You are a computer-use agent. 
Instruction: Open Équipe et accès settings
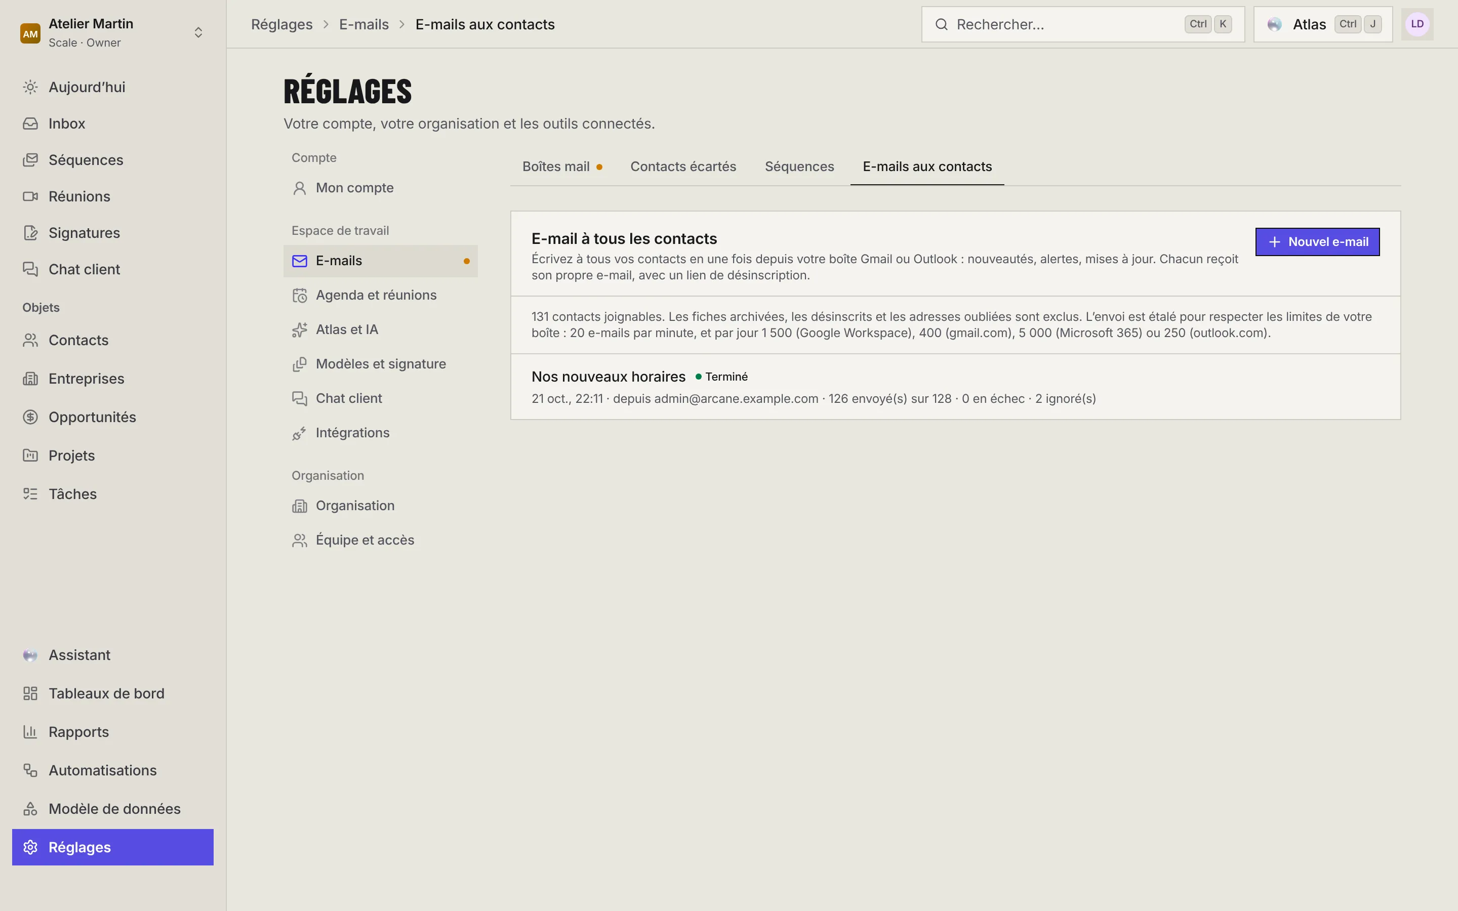coord(380,540)
